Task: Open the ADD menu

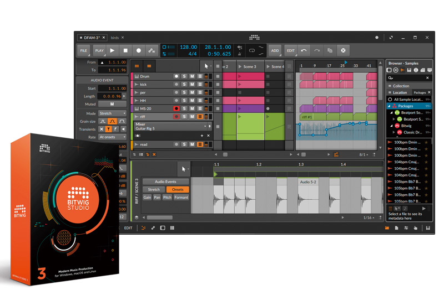Action: click(275, 50)
